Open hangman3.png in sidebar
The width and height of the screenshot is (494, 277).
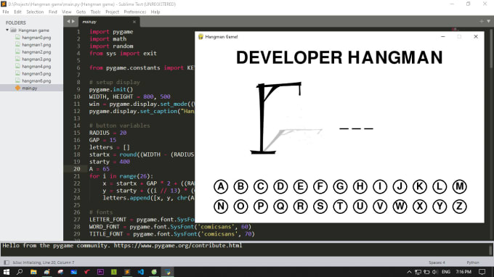[36, 59]
